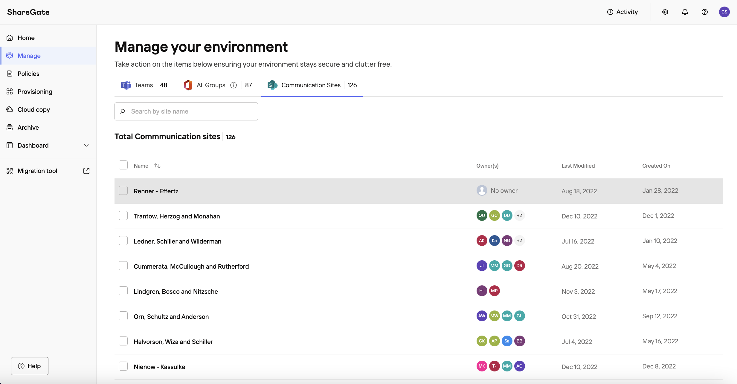Click the Activity clock icon
Viewport: 737px width, 384px height.
[x=610, y=12]
